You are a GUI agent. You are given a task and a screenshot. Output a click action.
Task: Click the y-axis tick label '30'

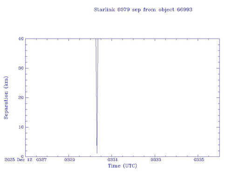21,68
